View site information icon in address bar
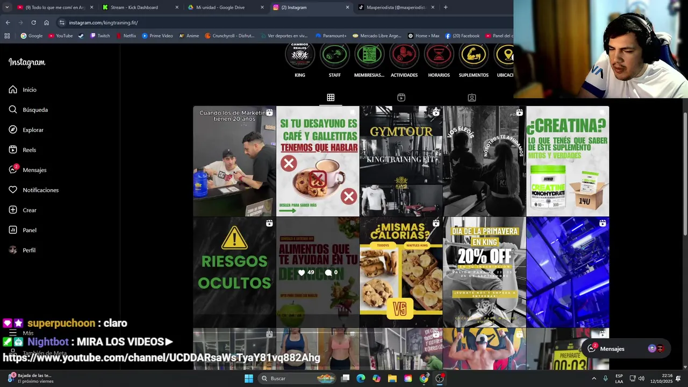 pos(62,23)
